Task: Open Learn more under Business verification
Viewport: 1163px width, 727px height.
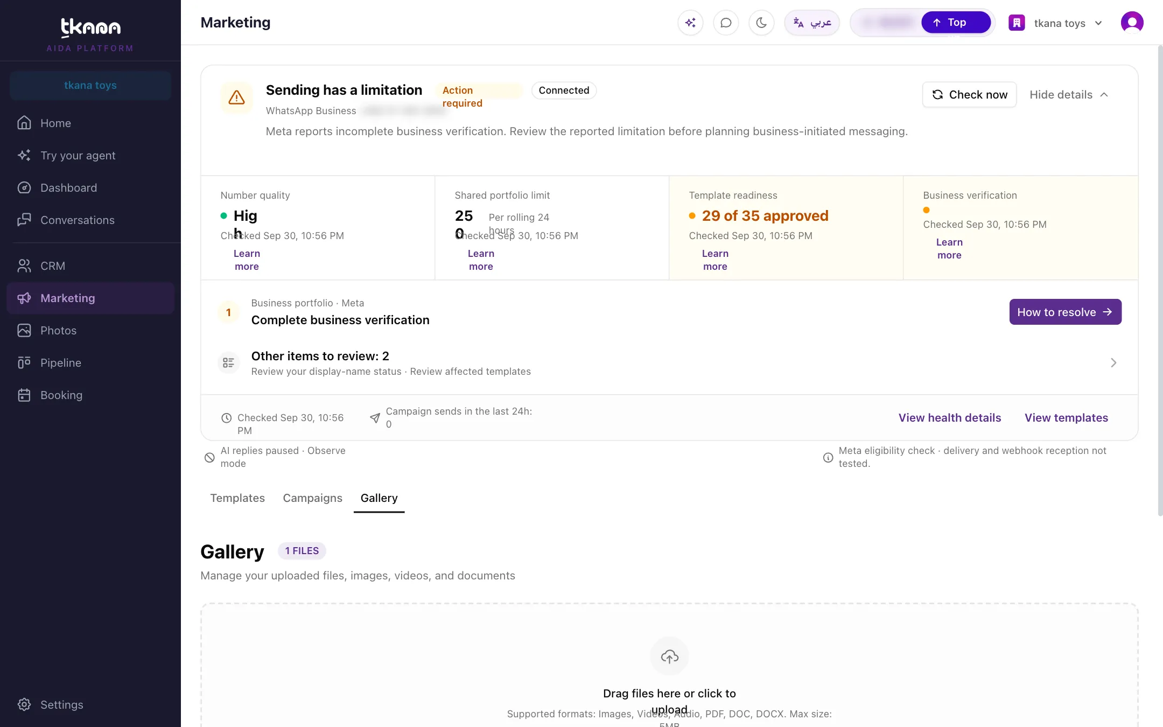Action: [x=949, y=248]
